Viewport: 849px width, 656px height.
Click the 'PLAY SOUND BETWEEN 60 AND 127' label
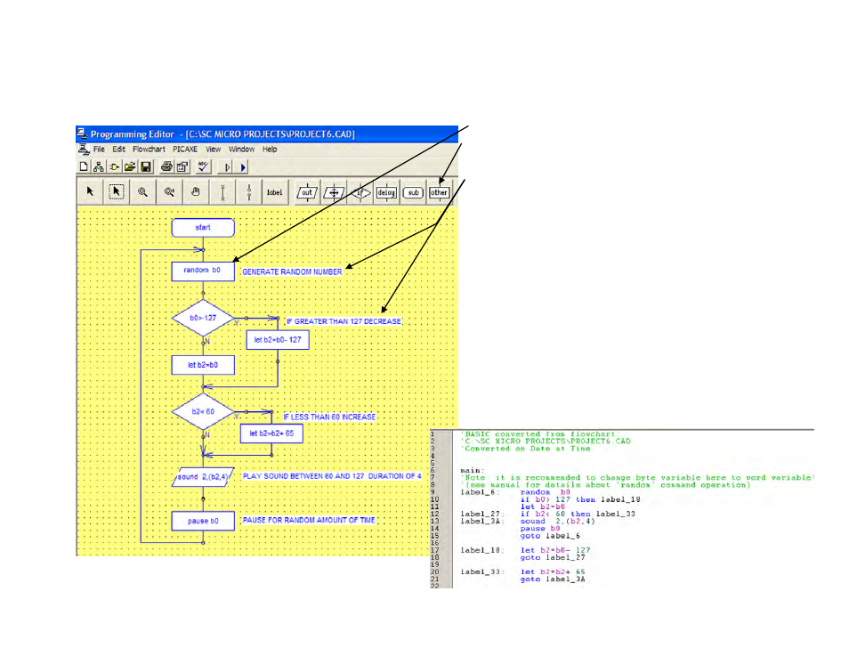(x=331, y=476)
